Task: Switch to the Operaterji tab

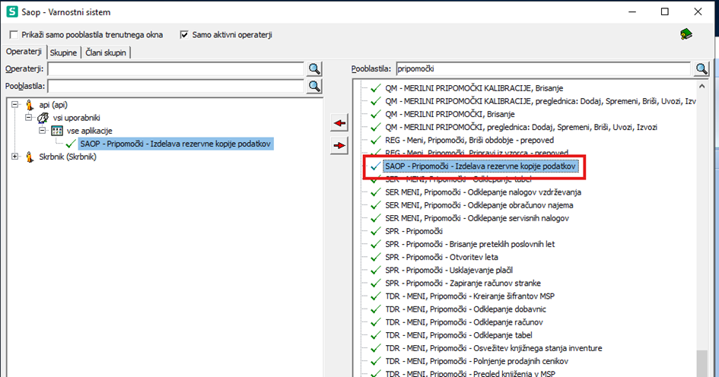Action: click(x=24, y=51)
